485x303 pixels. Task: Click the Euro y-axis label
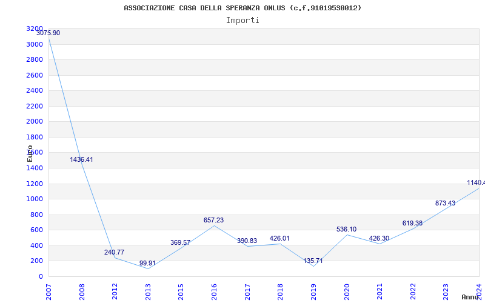[x=30, y=153]
